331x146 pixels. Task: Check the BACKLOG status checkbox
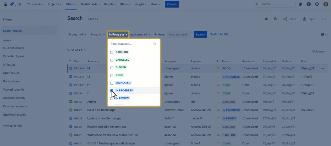(112, 53)
